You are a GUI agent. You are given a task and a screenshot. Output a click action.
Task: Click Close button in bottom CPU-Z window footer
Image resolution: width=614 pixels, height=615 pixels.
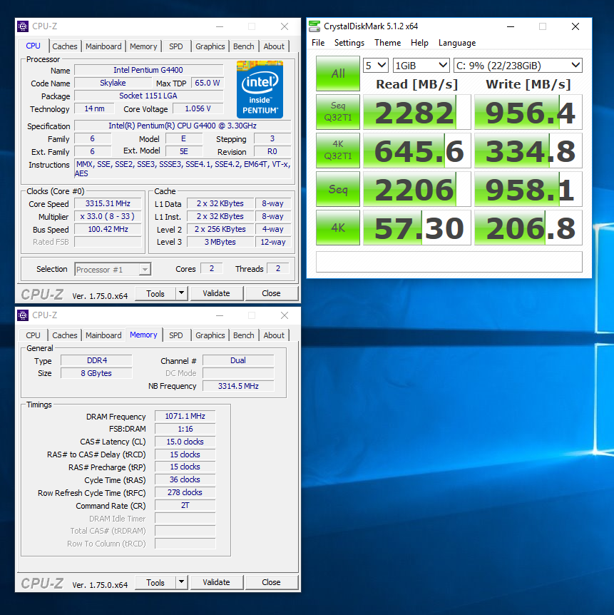point(271,582)
